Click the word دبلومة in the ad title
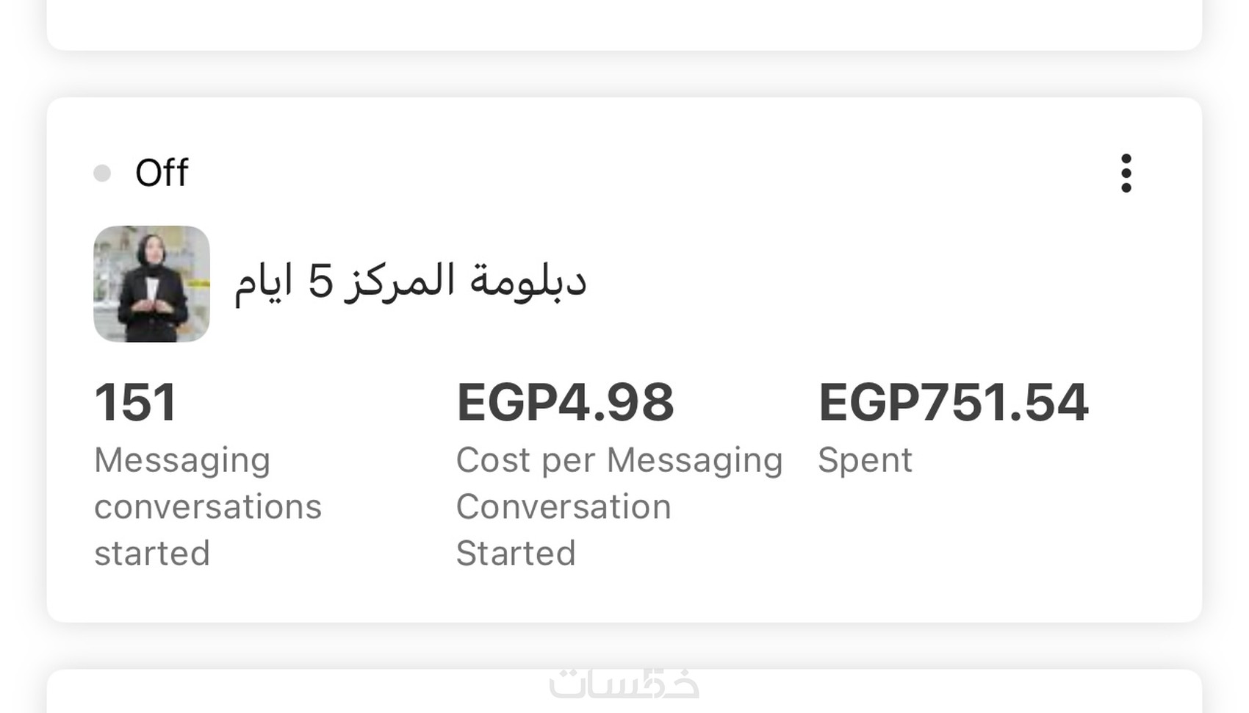The width and height of the screenshot is (1249, 713). pyautogui.click(x=528, y=281)
